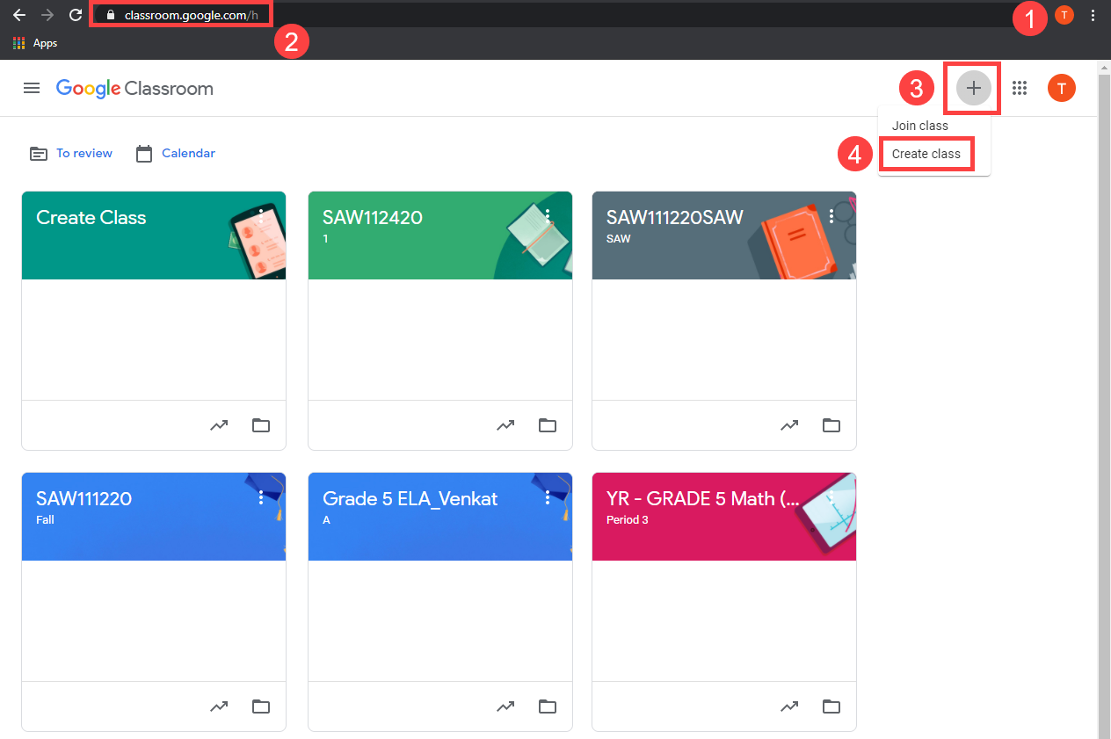Open the main hamburger menu

[x=32, y=88]
